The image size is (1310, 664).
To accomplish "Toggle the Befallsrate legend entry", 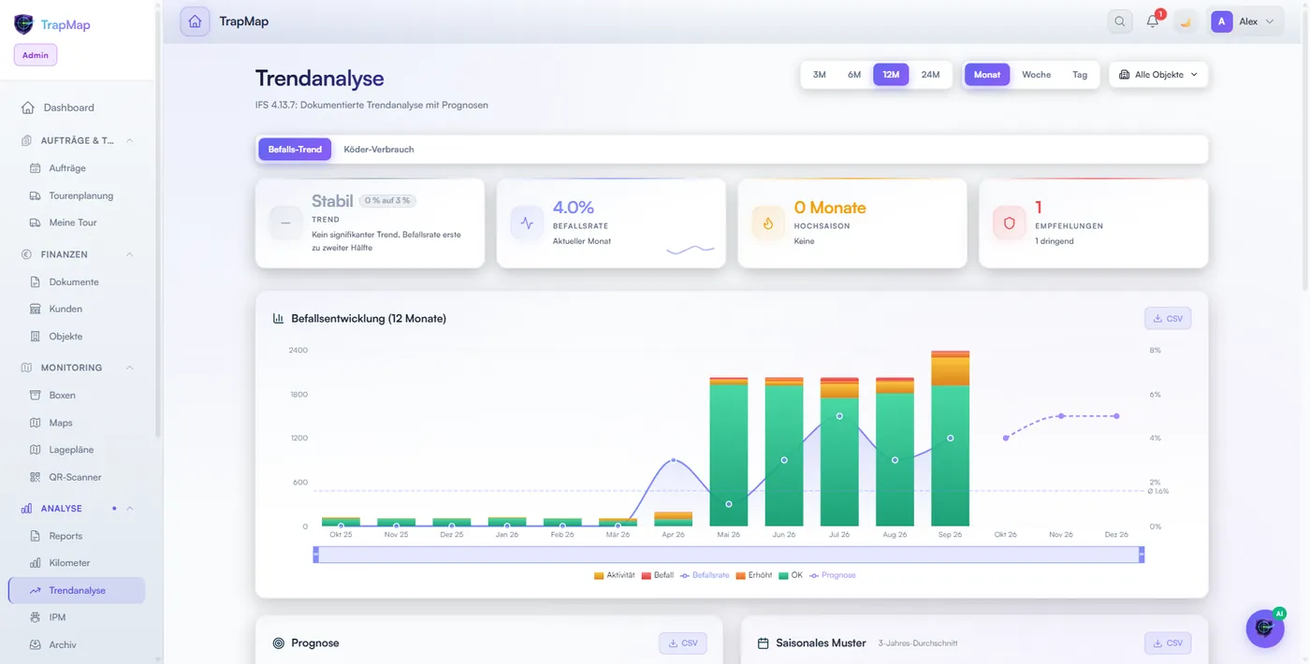I will pos(705,575).
